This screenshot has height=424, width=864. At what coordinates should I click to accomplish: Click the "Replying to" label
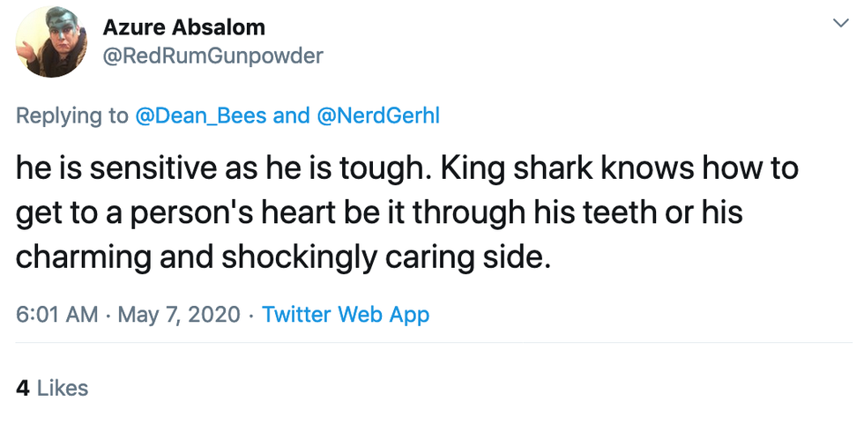pyautogui.click(x=72, y=115)
